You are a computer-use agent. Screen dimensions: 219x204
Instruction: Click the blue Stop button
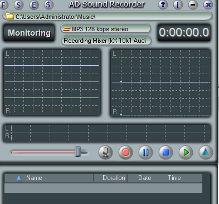(x=166, y=153)
